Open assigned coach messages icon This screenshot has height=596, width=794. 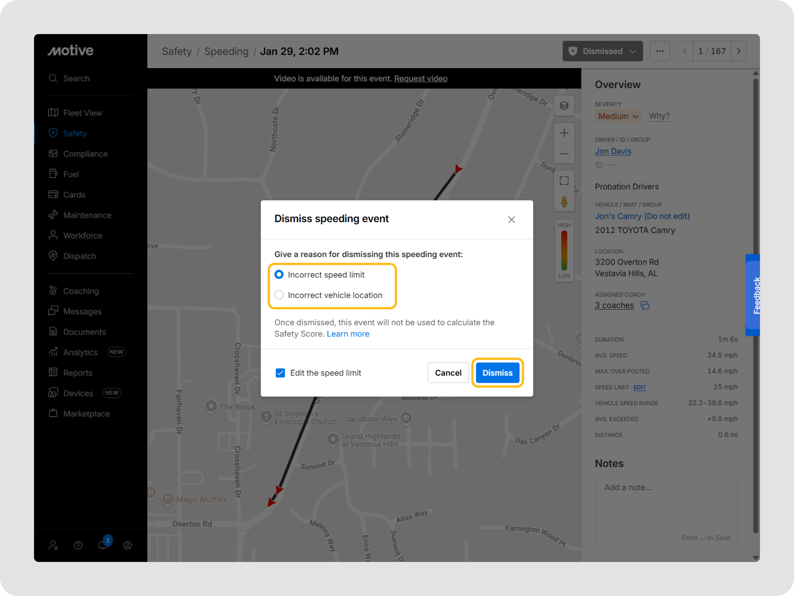645,305
